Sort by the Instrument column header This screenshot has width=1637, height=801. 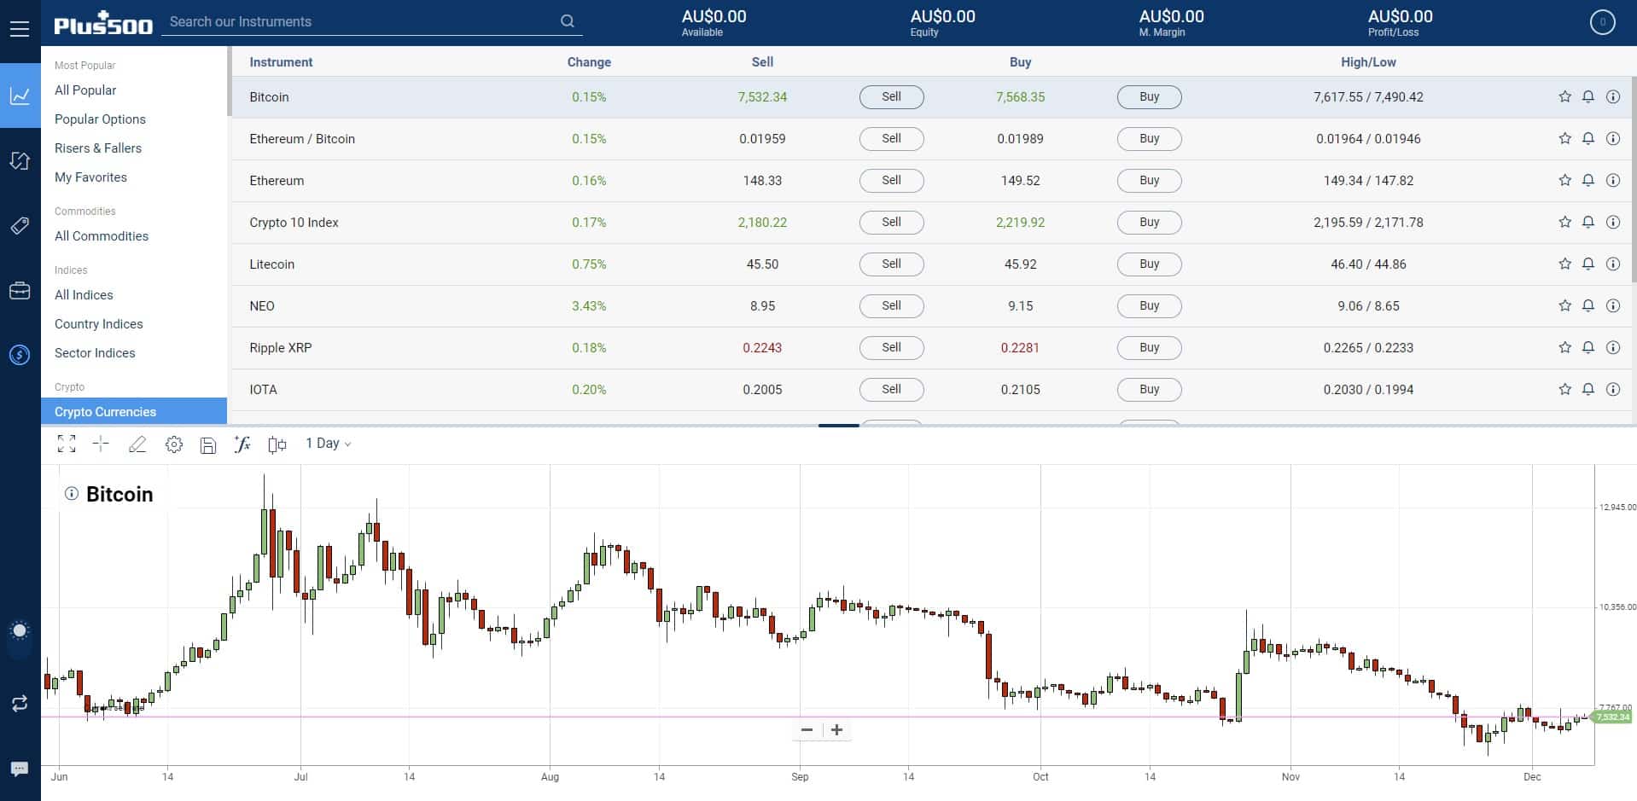pyautogui.click(x=281, y=62)
